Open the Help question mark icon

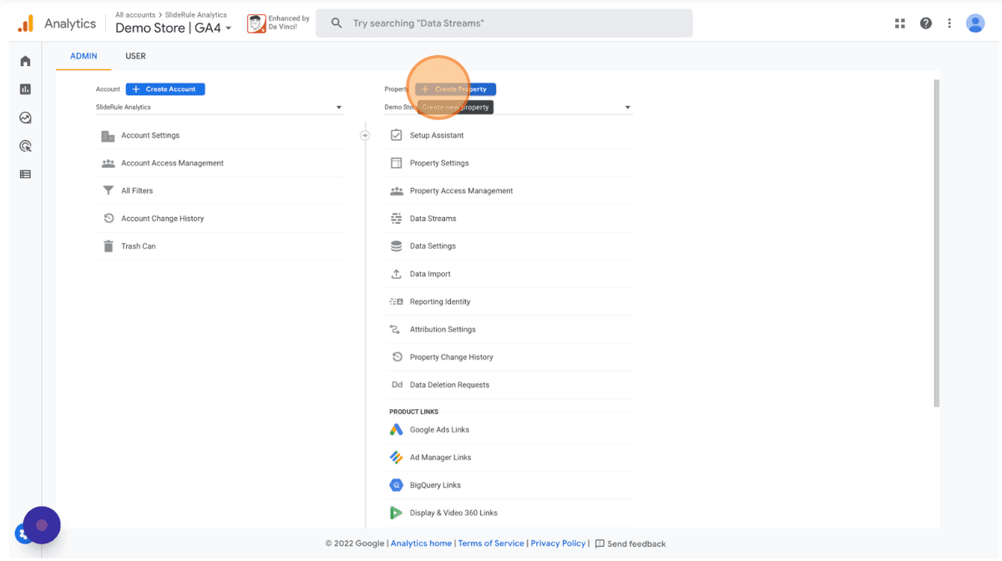pos(926,23)
